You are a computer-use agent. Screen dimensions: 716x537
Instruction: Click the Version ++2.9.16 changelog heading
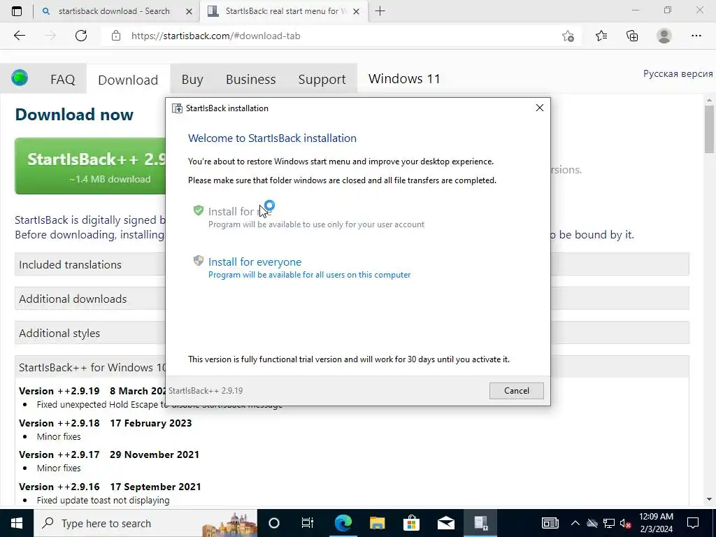tap(110, 487)
